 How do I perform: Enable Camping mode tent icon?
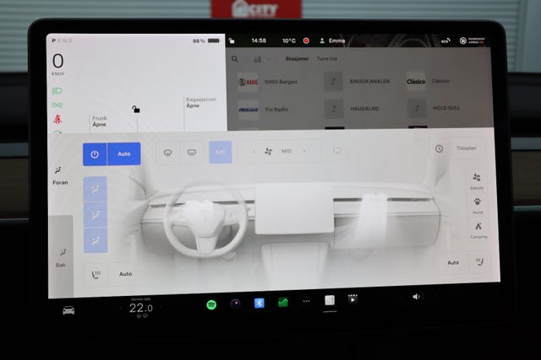(478, 229)
